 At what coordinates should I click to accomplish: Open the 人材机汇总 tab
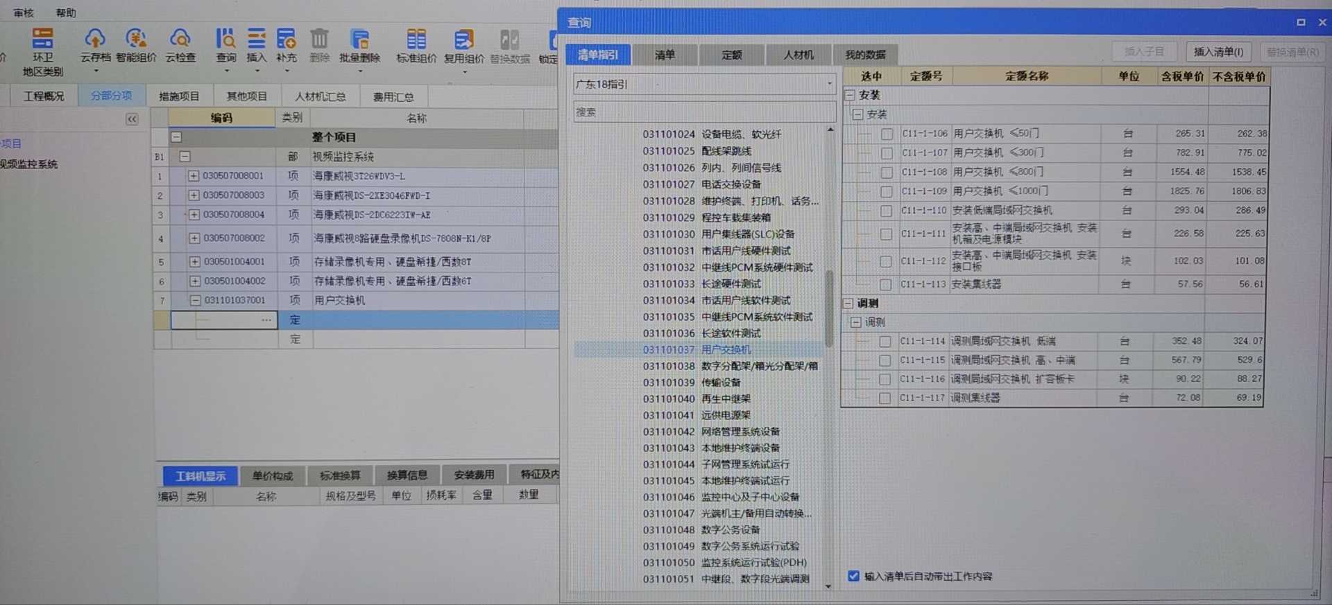click(x=320, y=96)
